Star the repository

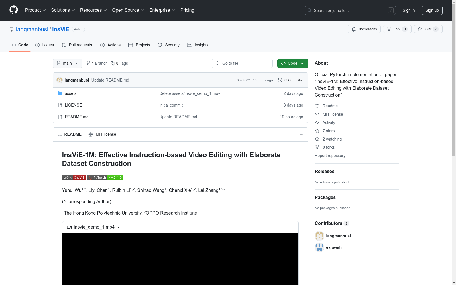(x=428, y=29)
